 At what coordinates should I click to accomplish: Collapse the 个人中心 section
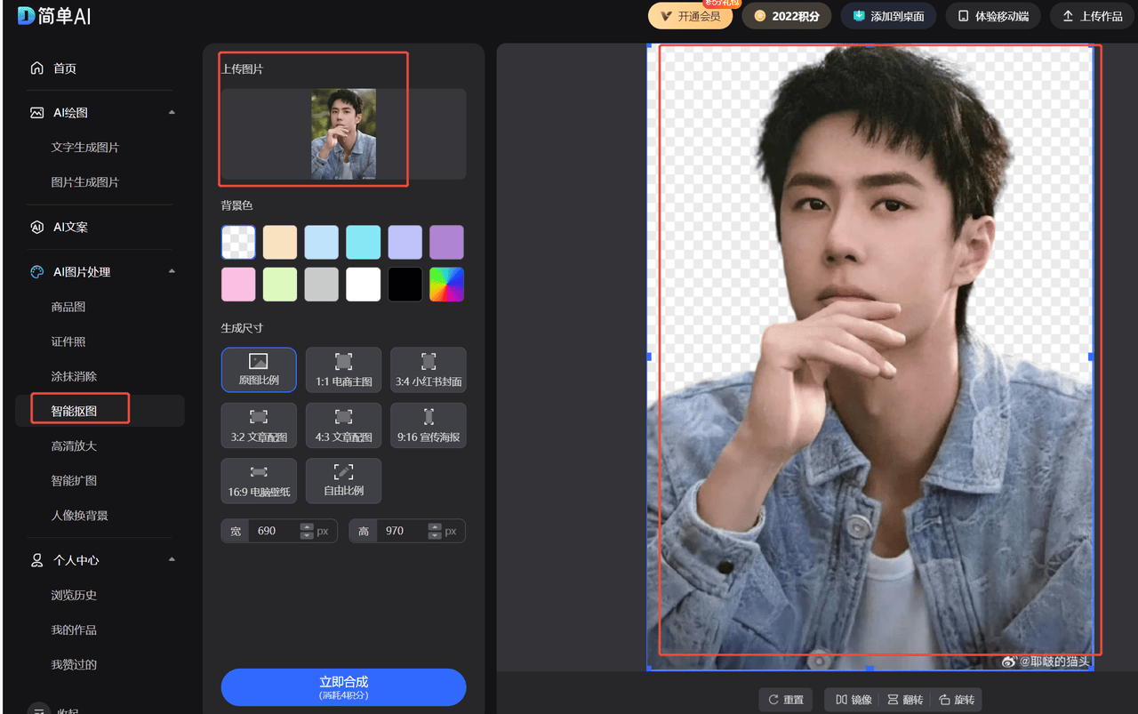[172, 560]
